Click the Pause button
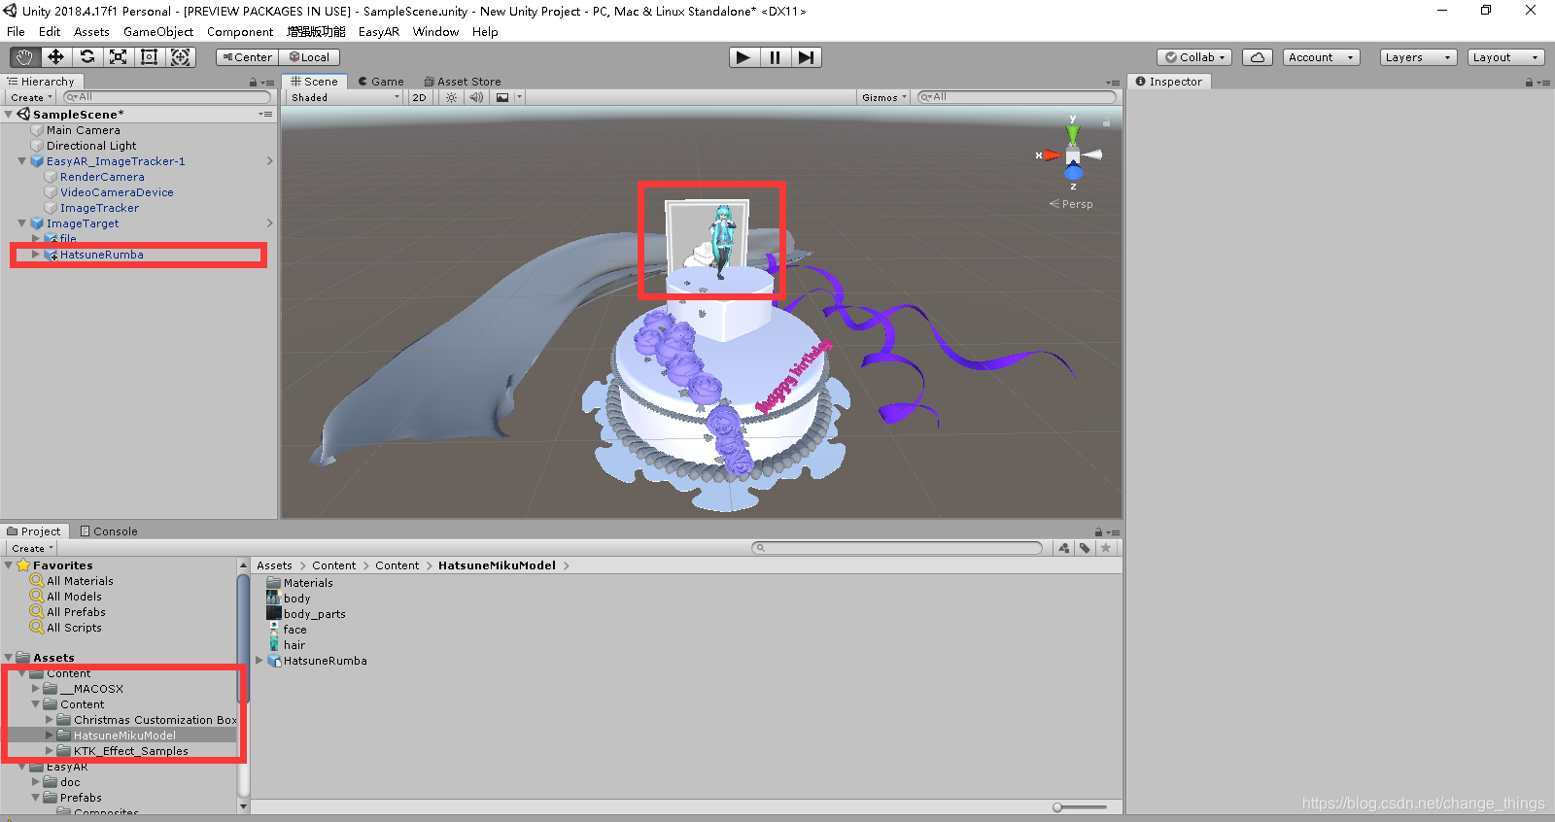 (x=775, y=57)
